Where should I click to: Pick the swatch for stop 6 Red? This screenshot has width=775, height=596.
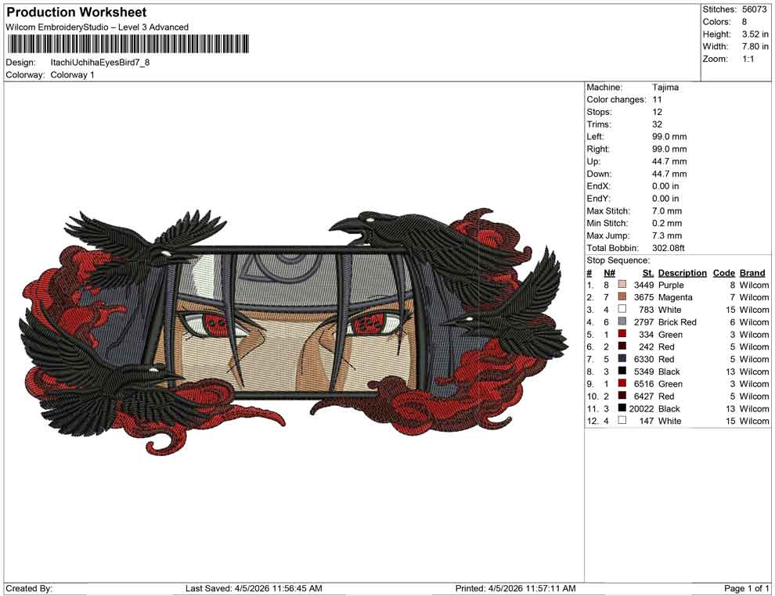coord(622,346)
